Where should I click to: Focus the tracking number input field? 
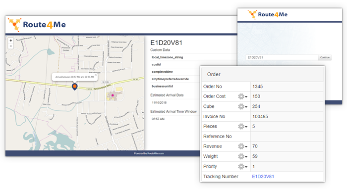282,57
